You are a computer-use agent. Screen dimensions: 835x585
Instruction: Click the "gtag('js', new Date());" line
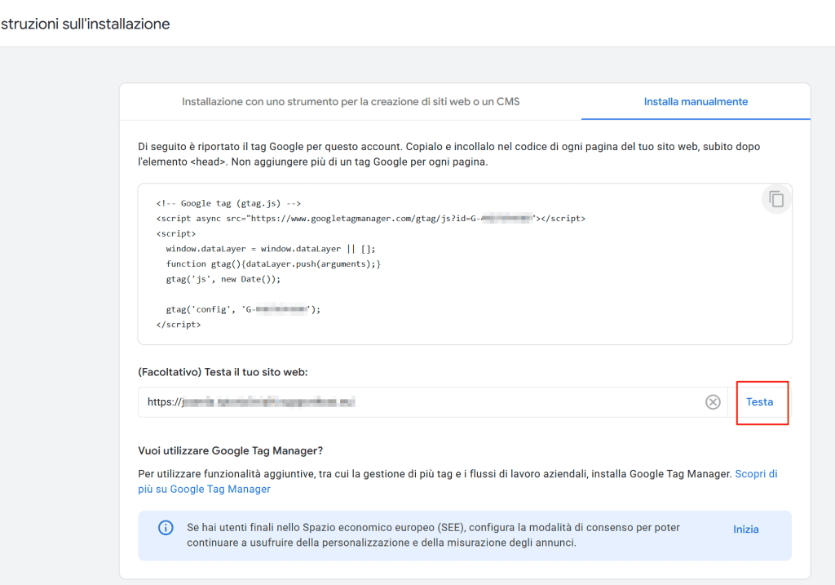[223, 279]
